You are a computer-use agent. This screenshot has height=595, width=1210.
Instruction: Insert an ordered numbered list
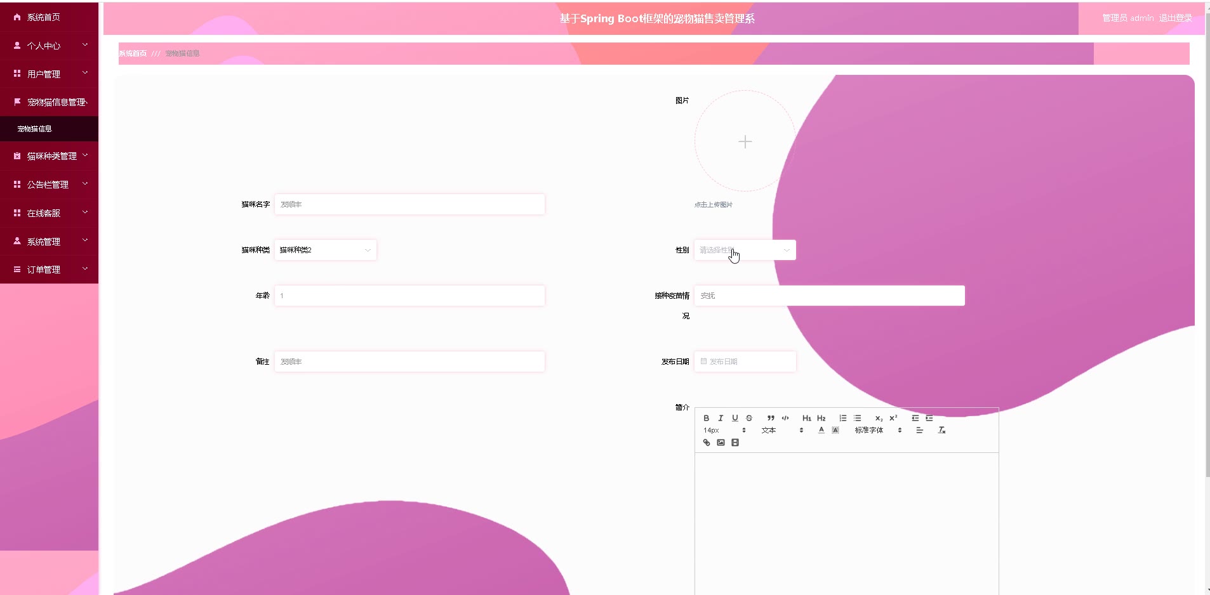coord(843,418)
